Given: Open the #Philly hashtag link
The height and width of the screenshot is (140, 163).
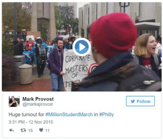Looking at the screenshot, I should (107, 115).
